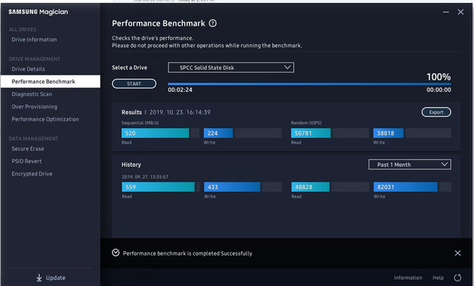The image size is (474, 286).
Task: Click the success checkmark icon in notification
Action: tap(116, 253)
